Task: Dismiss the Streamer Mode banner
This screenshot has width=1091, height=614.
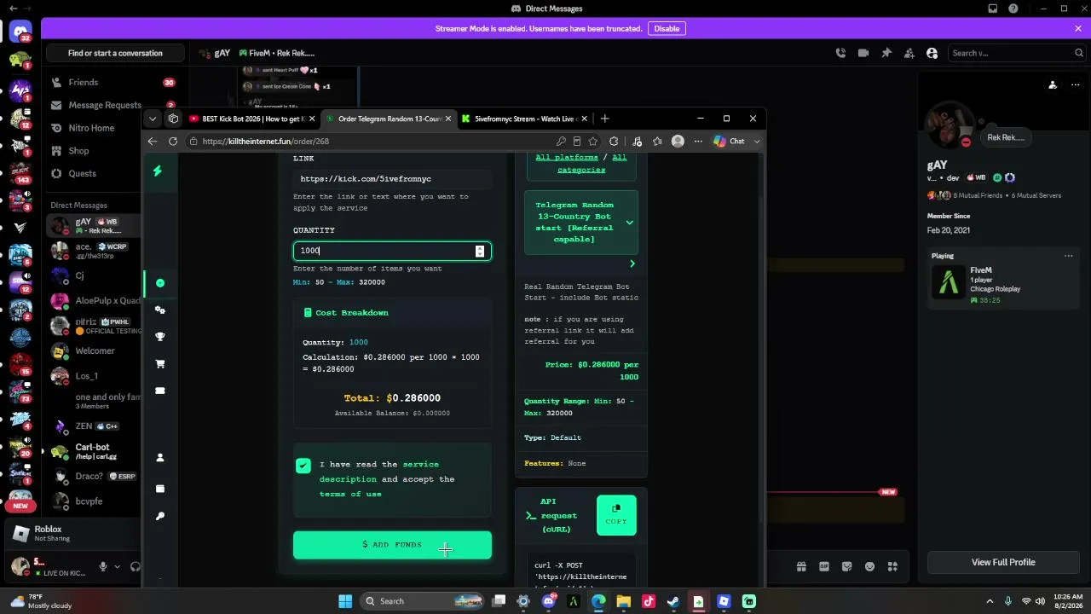Action: pyautogui.click(x=1078, y=28)
